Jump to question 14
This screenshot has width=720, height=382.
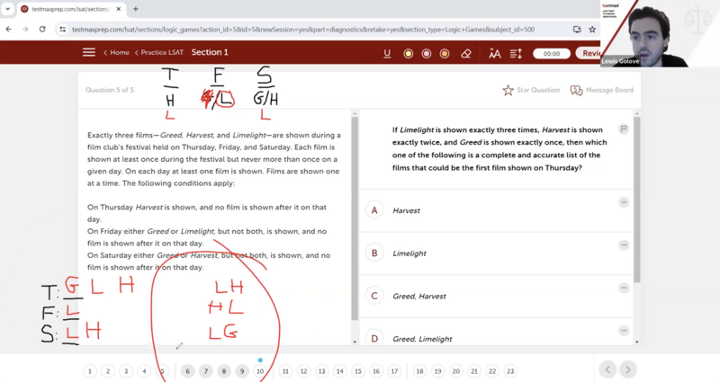(339, 370)
